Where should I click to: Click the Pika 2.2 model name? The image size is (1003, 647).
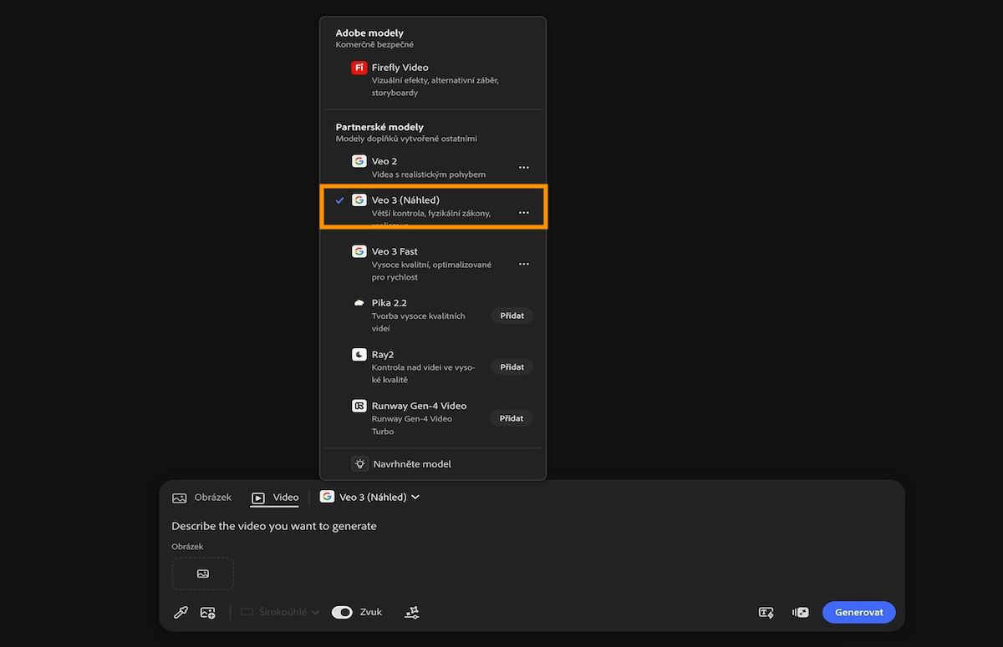(389, 303)
